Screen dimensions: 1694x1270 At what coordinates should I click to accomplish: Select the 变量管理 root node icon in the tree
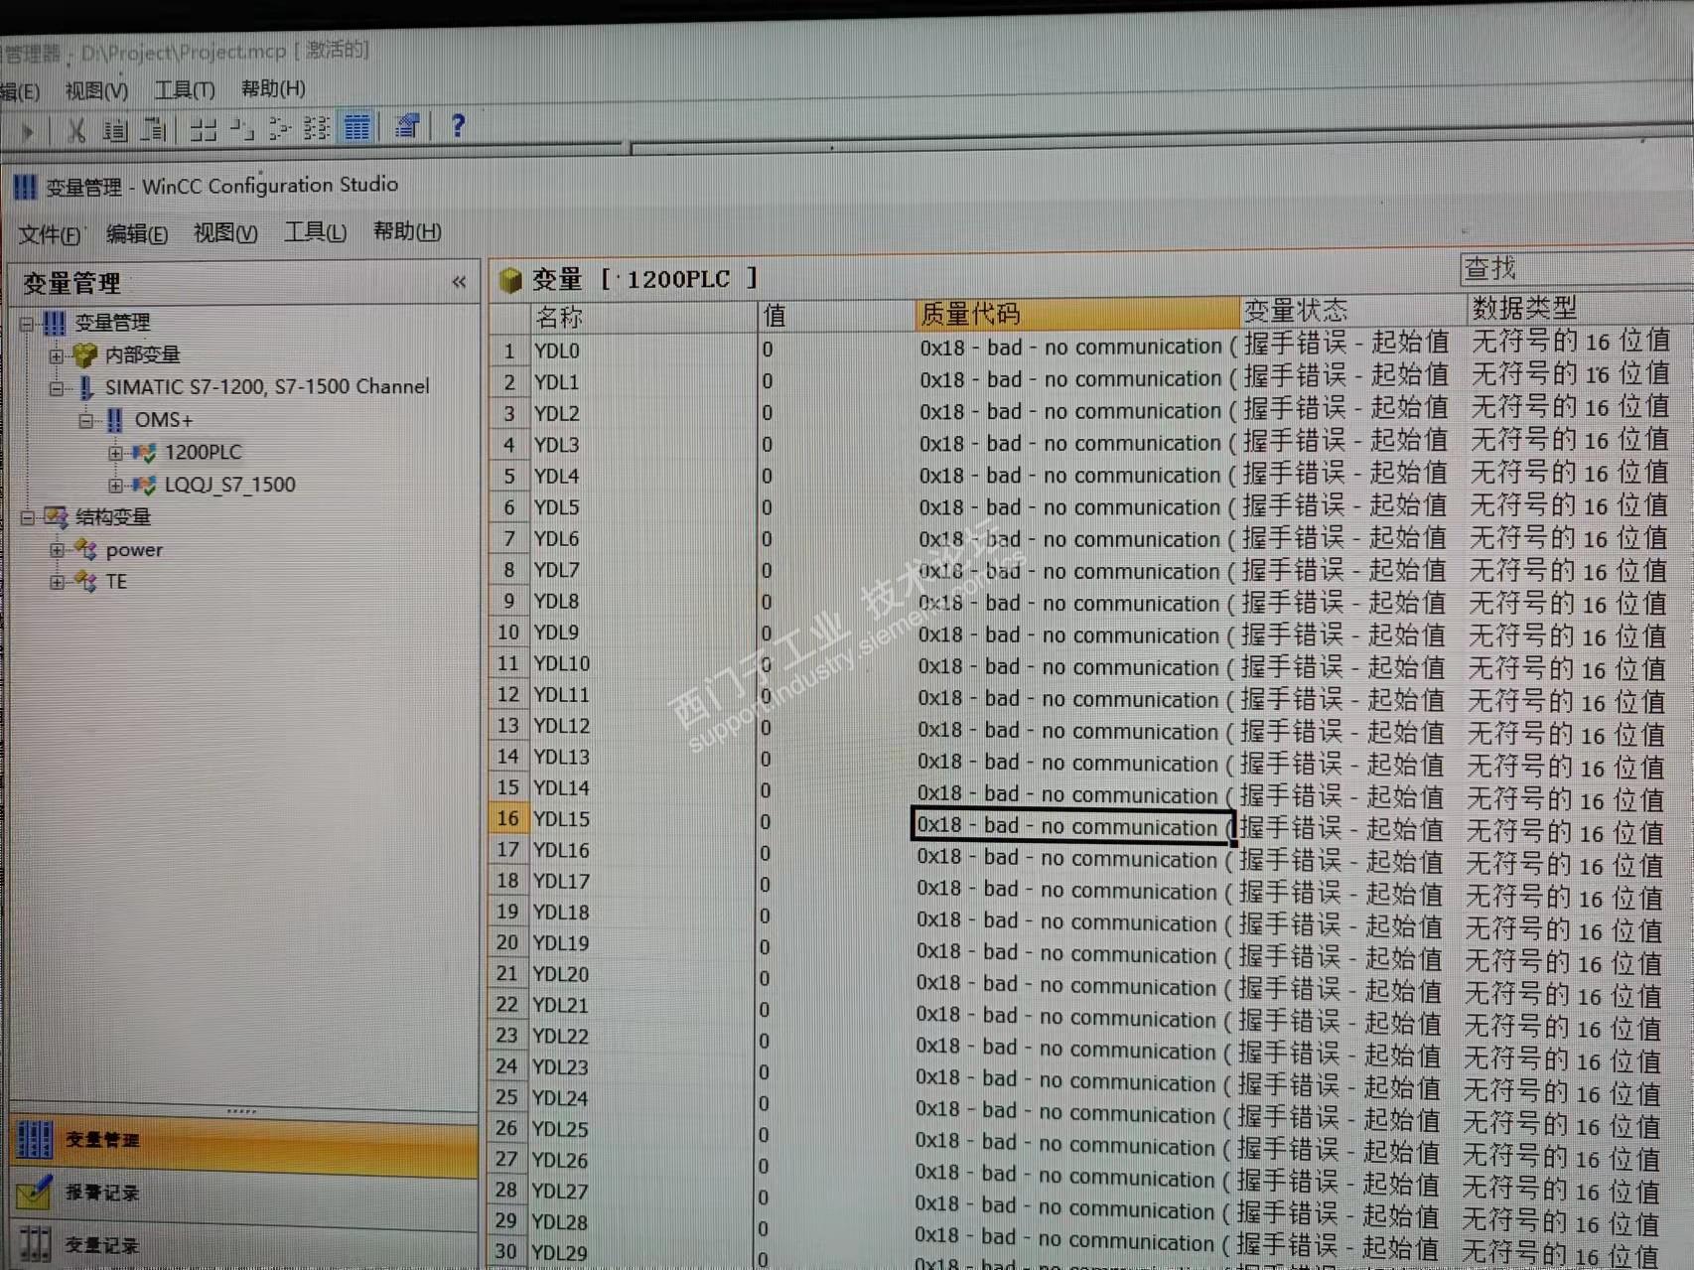pos(55,323)
